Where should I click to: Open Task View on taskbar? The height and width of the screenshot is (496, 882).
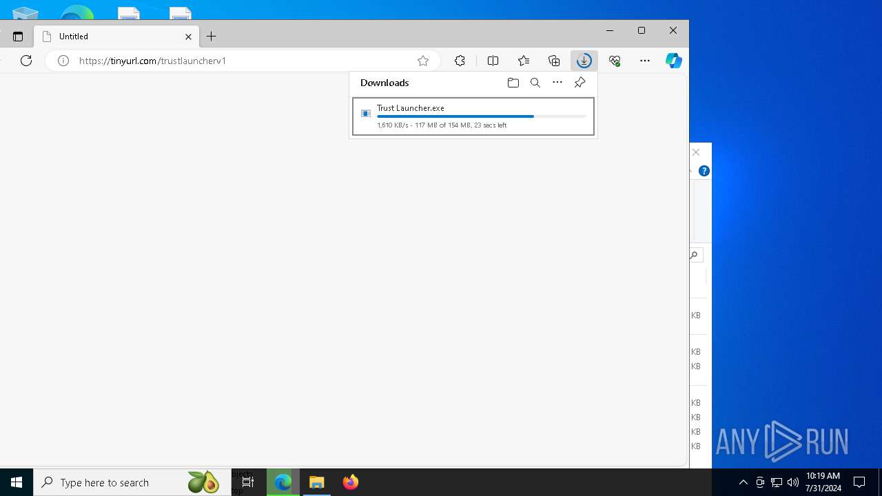(x=248, y=482)
